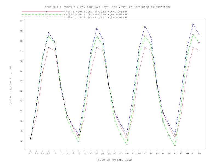Click x-axis forecast hour label 36
Viewport: 217px width, 167px height.
tap(103, 153)
